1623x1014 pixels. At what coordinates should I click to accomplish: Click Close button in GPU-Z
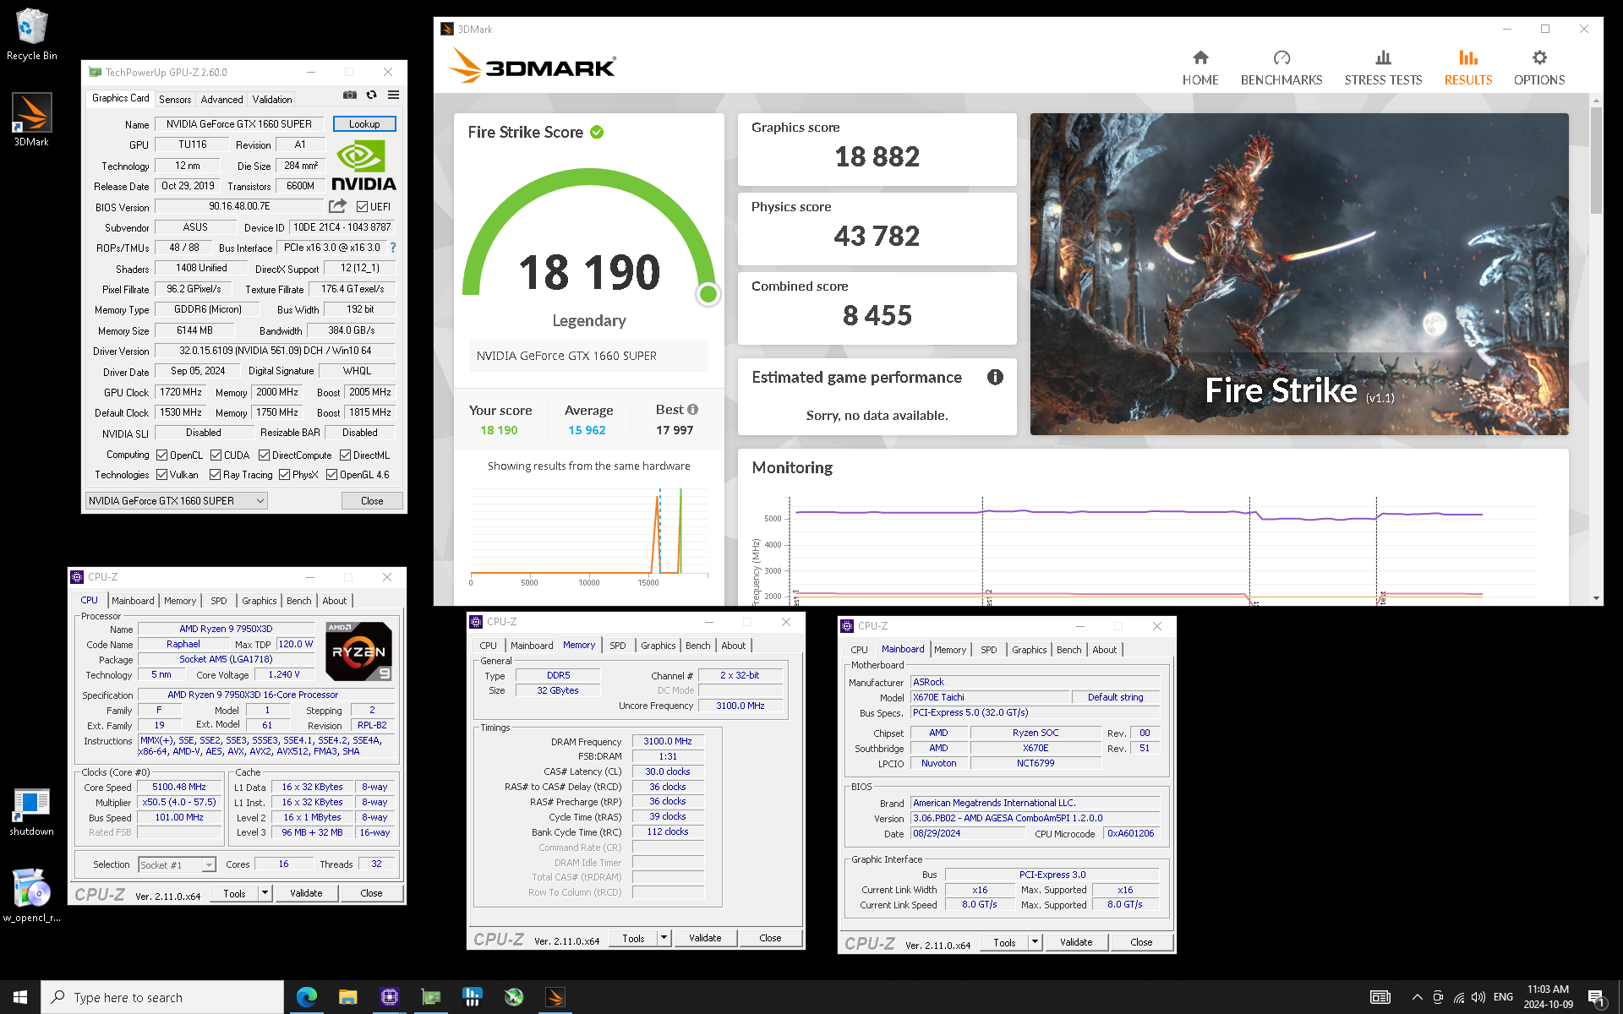[x=372, y=501]
